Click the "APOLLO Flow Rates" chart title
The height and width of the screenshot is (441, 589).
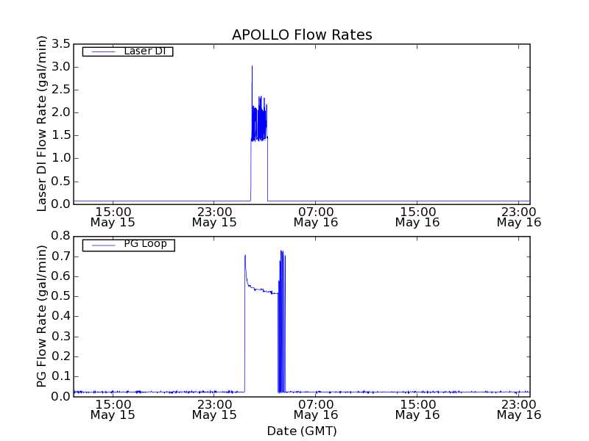coord(302,35)
